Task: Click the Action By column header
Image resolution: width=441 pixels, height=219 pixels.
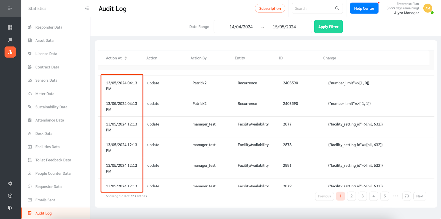Action: 198,58
